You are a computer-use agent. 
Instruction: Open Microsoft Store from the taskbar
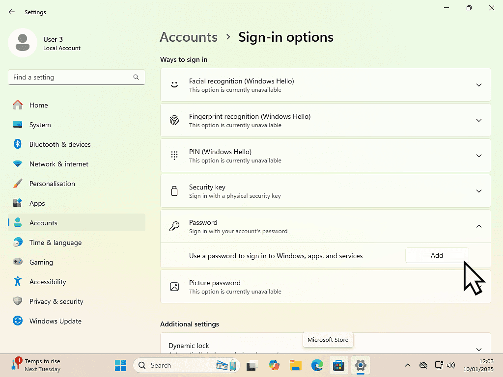338,365
